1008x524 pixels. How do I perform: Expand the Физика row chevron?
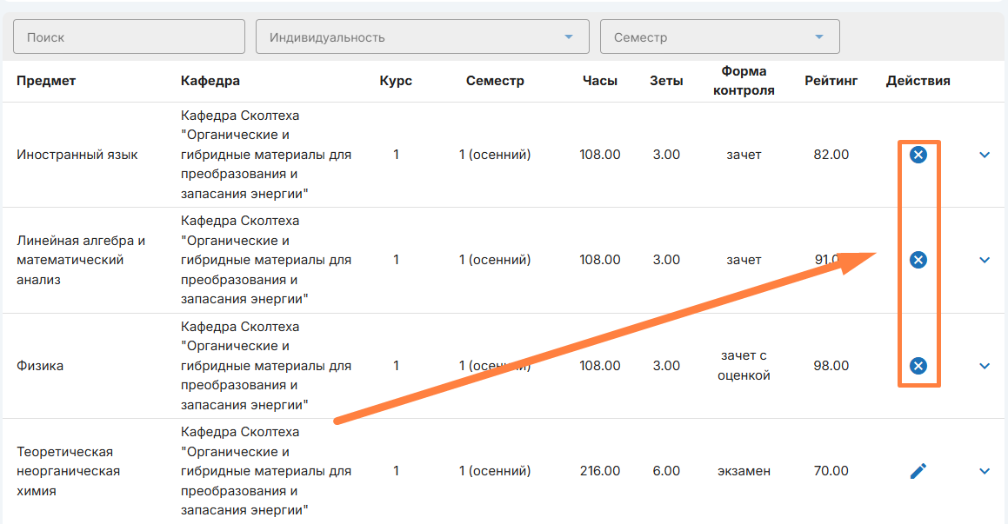click(x=985, y=366)
